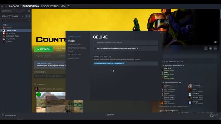This screenshot has width=221, height=124.
Task: Open Страница в магазине store page link
Action: (x=44, y=56)
